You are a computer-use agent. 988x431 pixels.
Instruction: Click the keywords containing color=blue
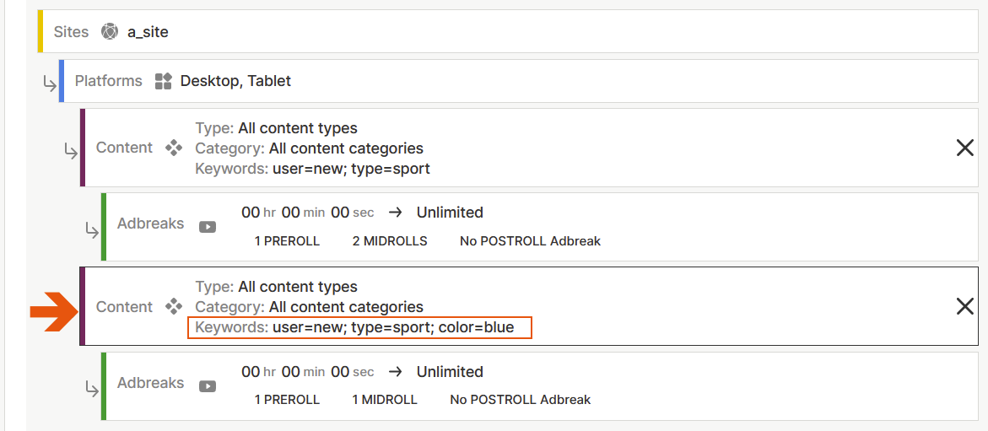pos(393,327)
